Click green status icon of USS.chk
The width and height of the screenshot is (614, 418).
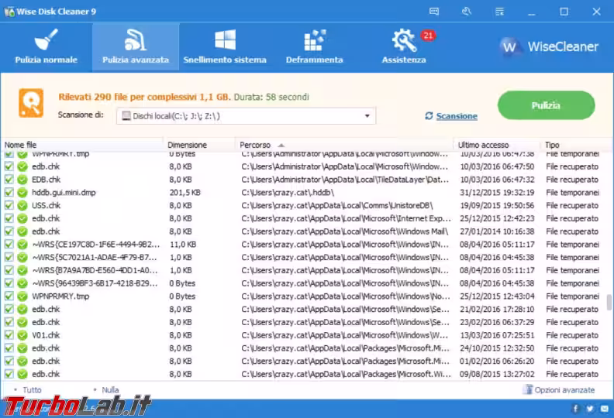(22, 205)
